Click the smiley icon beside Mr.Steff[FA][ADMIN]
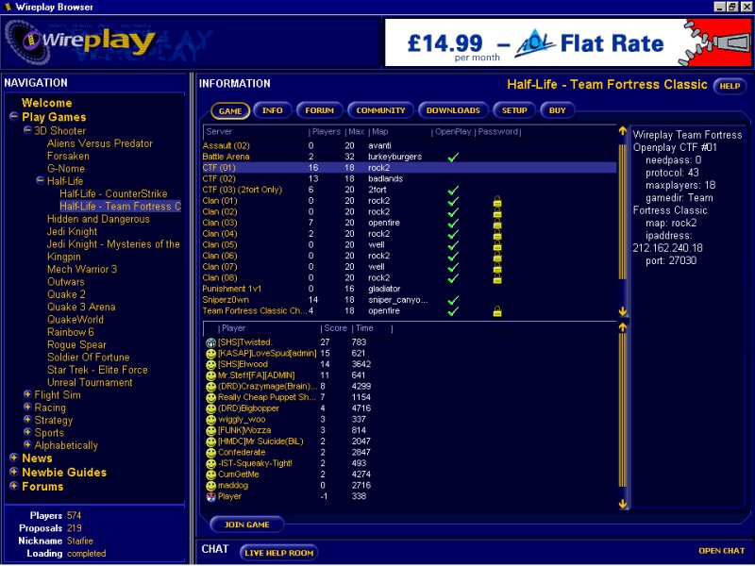Viewport: 755px width, 566px height. click(x=210, y=375)
